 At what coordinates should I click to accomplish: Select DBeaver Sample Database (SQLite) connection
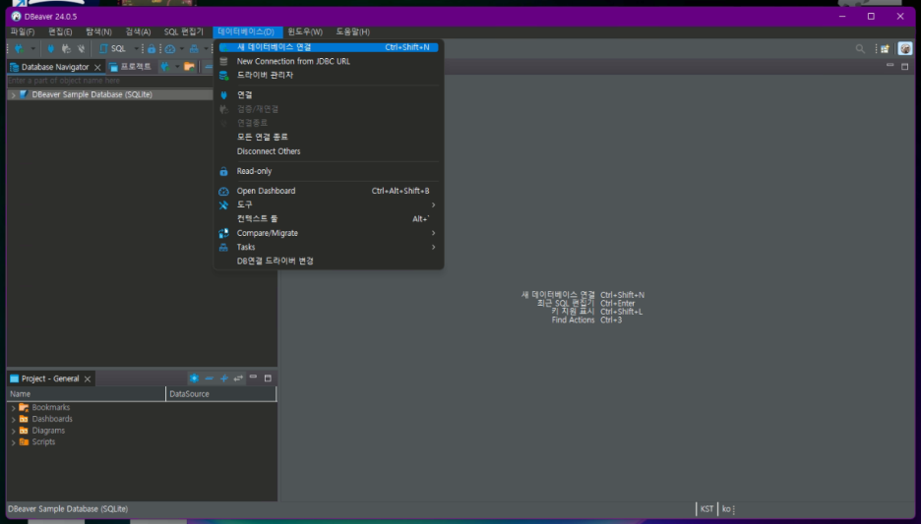[x=92, y=94]
